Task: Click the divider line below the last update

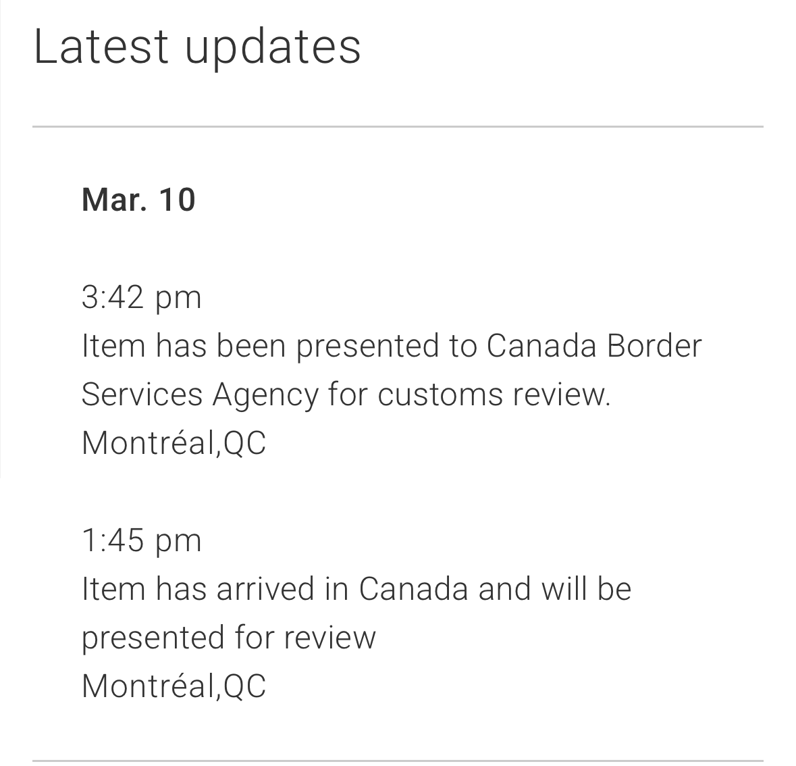Action: (398, 761)
